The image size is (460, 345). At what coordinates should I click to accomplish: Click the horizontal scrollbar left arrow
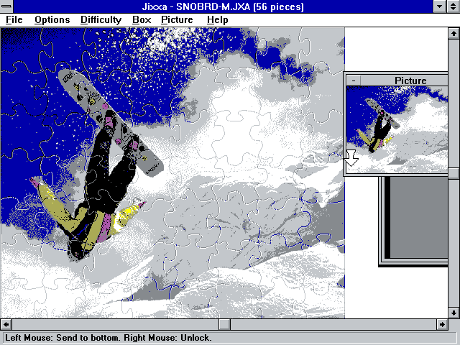point(6,325)
